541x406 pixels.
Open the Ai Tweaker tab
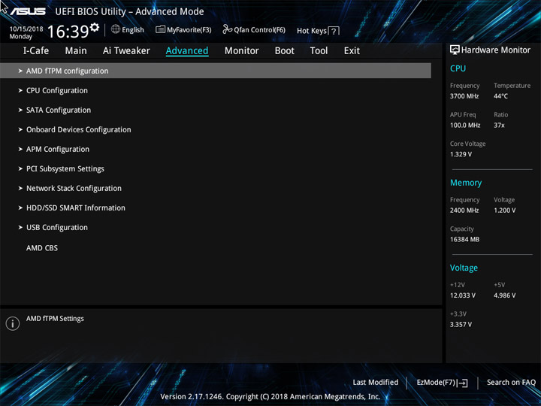[x=126, y=51]
